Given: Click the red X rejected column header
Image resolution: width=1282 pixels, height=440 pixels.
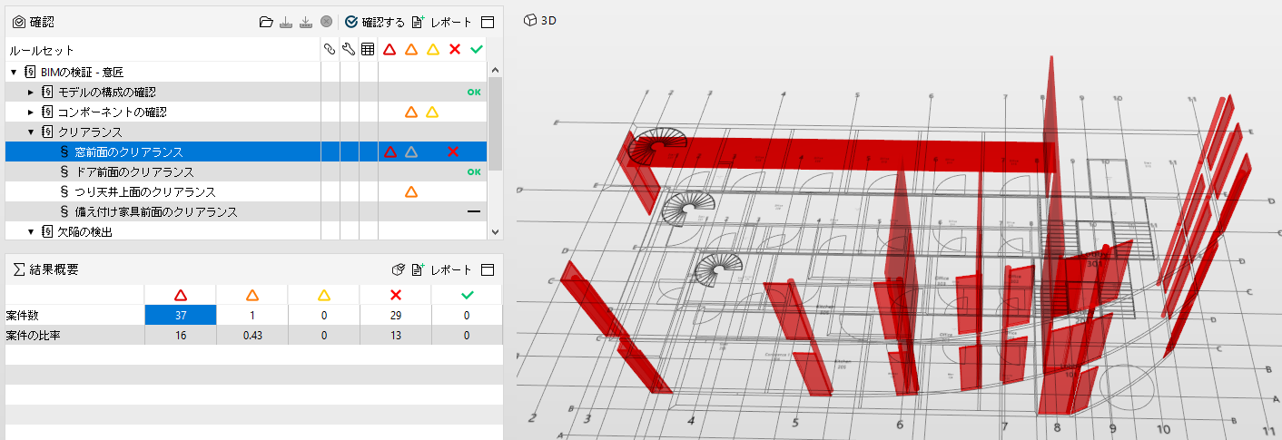Looking at the screenshot, I should click(455, 50).
